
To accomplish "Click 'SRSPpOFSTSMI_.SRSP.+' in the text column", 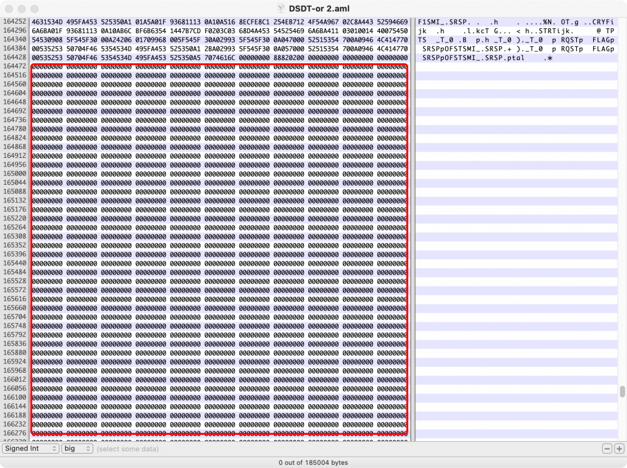I will click(467, 49).
